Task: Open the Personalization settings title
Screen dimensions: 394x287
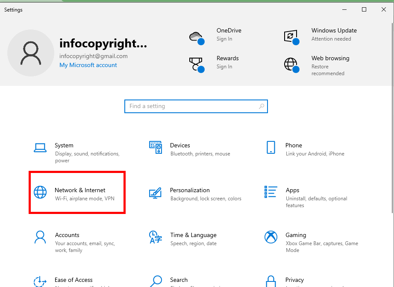Action: (190, 190)
